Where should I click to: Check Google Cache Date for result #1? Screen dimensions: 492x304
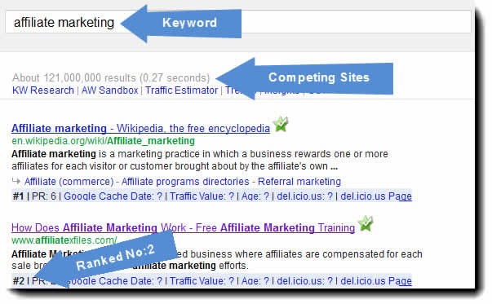[x=113, y=196]
